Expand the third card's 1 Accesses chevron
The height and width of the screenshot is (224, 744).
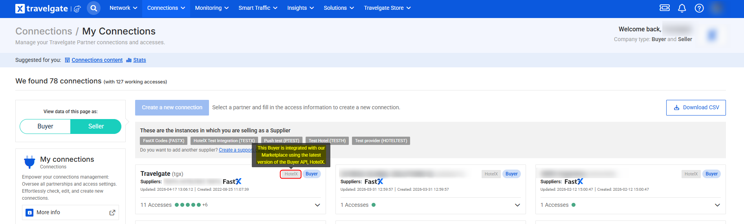click(717, 205)
